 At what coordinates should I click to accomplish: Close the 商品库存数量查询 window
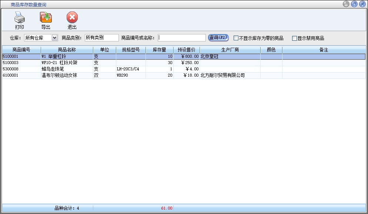tap(362, 4)
